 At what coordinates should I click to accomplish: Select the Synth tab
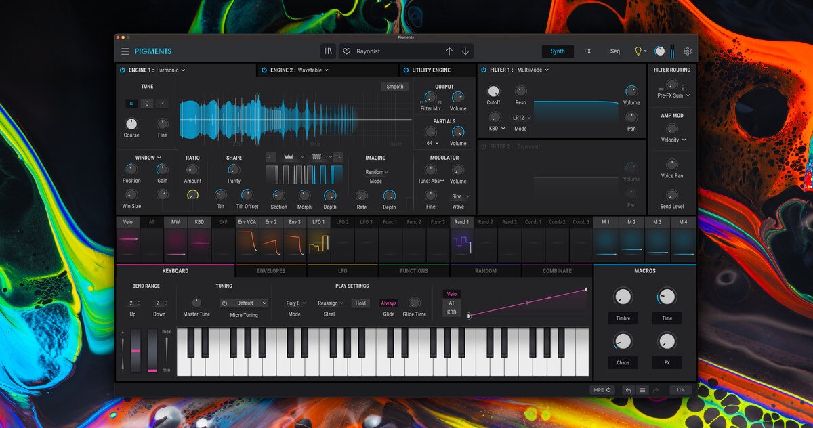point(558,51)
